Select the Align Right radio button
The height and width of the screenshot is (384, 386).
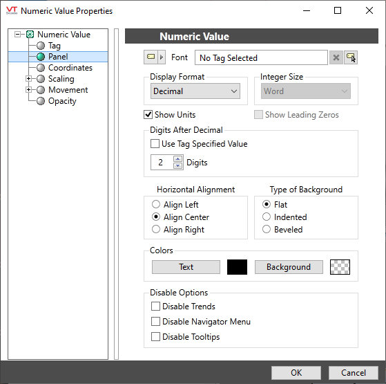pyautogui.click(x=156, y=230)
